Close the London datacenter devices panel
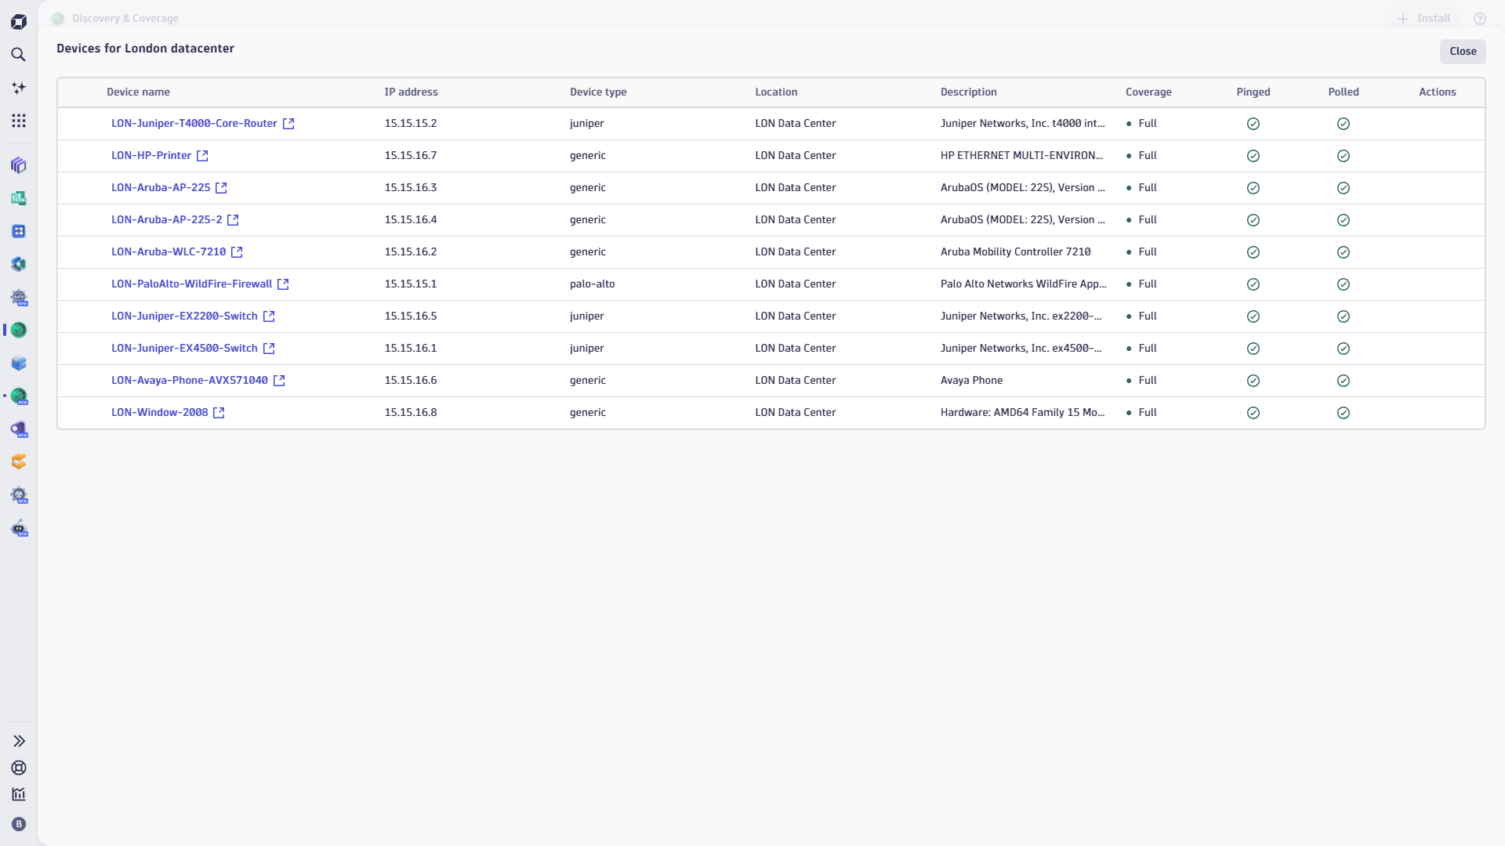Screen dimensions: 1505x846 pos(1462,52)
